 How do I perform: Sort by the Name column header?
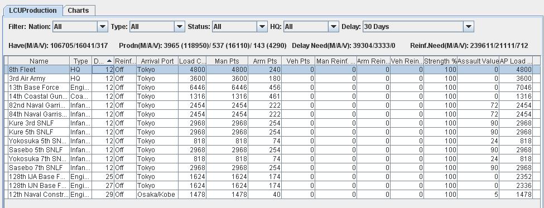pos(39,61)
